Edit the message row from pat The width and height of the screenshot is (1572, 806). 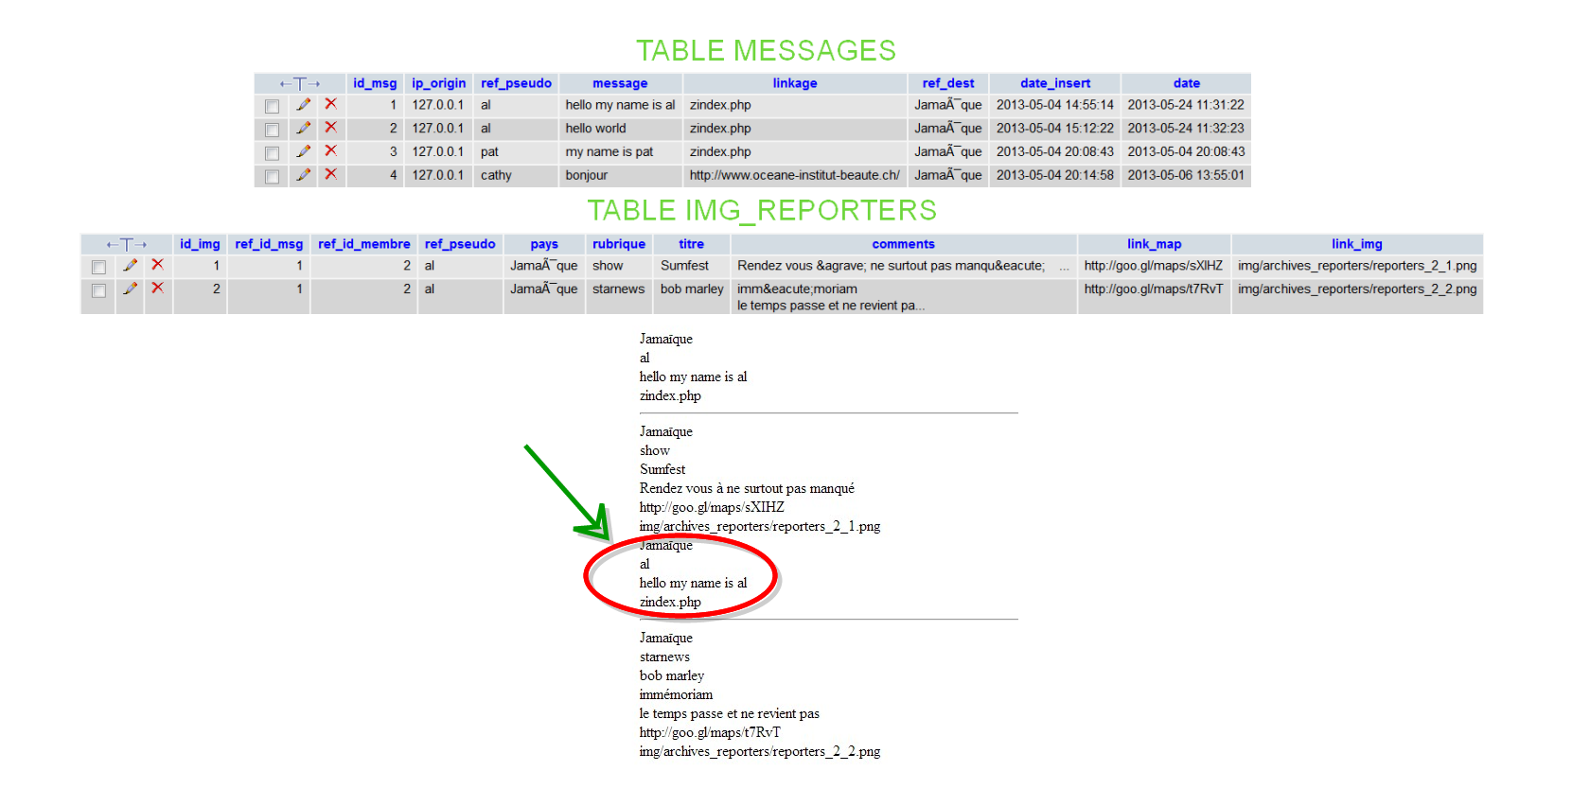pyautogui.click(x=303, y=151)
